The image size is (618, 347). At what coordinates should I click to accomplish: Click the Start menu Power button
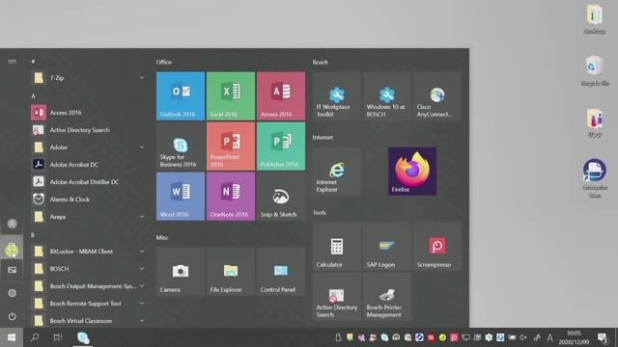pos(12,316)
